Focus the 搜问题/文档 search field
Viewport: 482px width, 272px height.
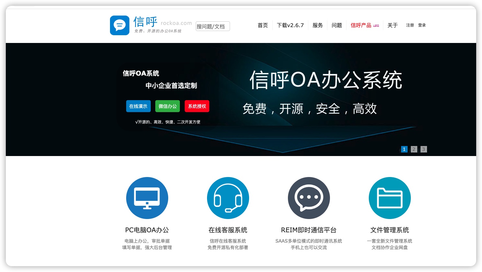(213, 26)
